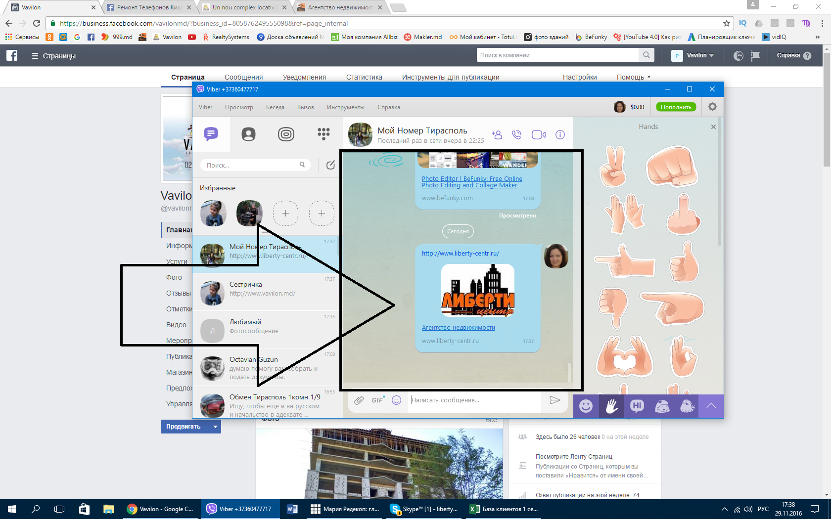Expand the sticker packs arrow
The width and height of the screenshot is (831, 519).
(711, 406)
